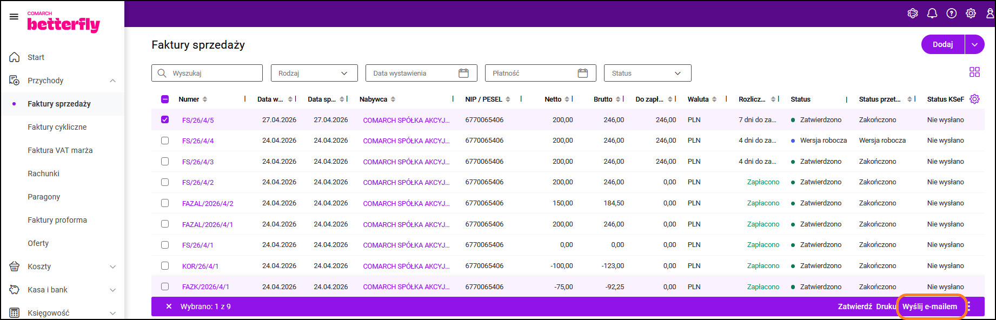
Task: Switch to the grid tile view
Action: [974, 72]
